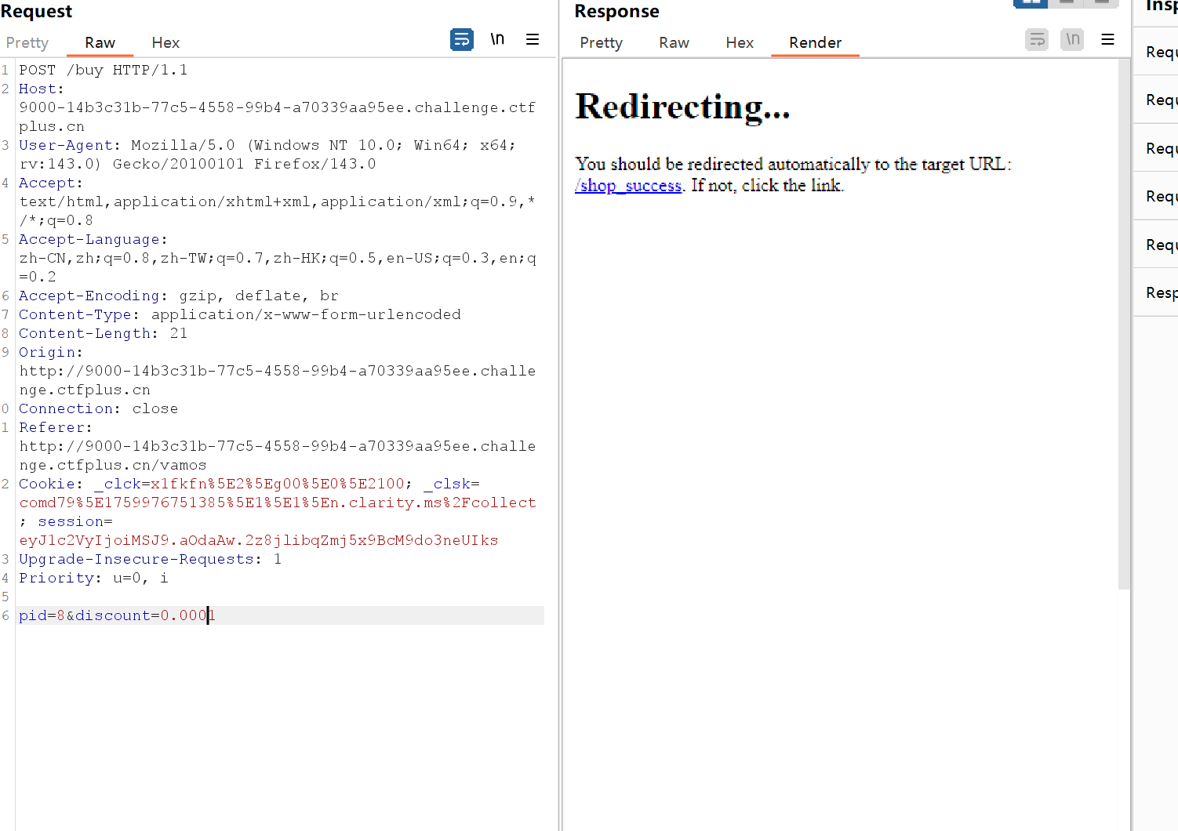This screenshot has height=831, width=1178.
Task: Open the Hex tab in the Request panel
Action: click(x=165, y=43)
